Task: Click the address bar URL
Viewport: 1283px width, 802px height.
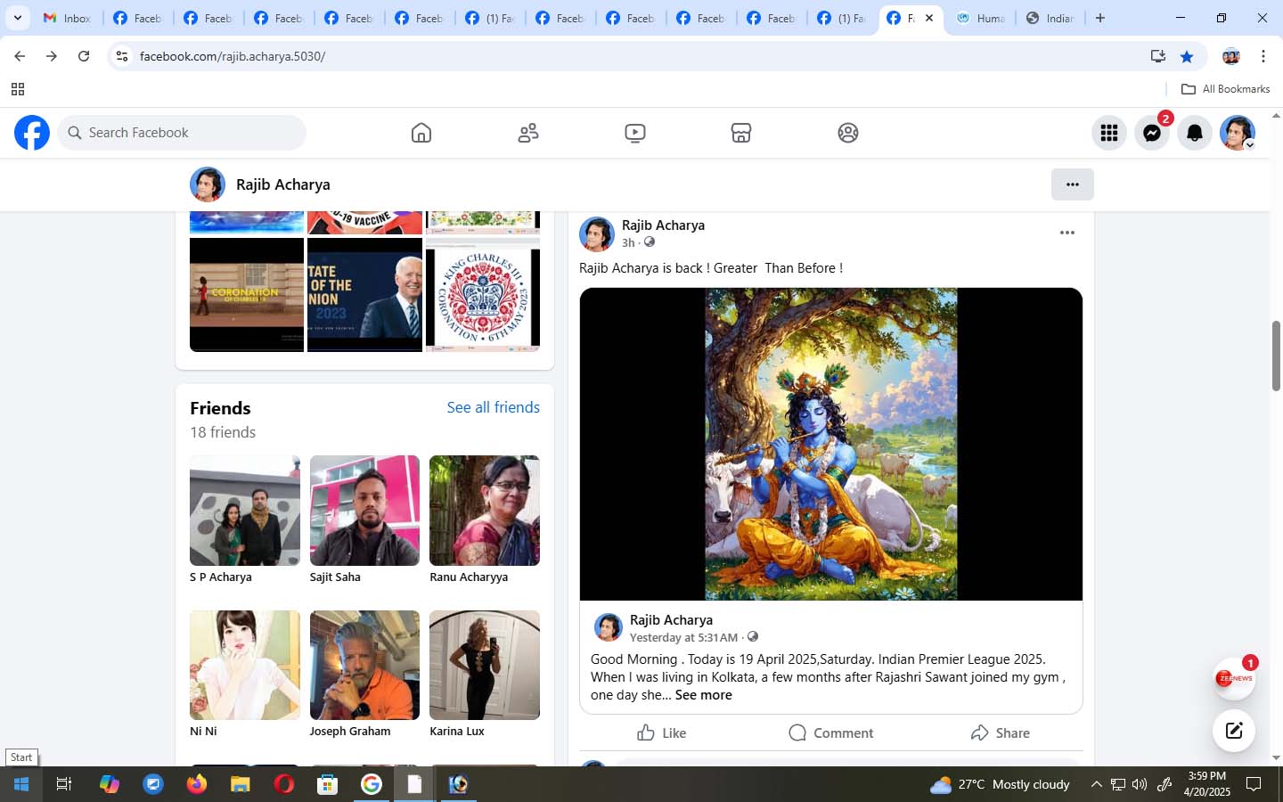Action: click(x=233, y=56)
